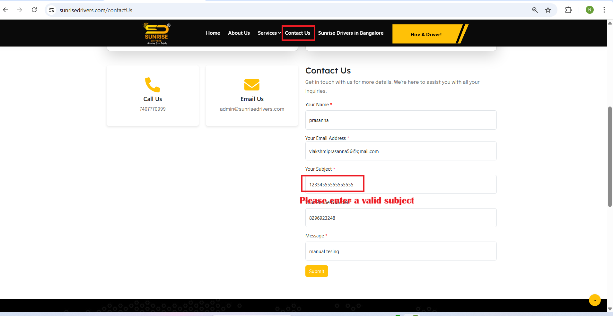
Task: Click the yellow phone Call Us icon
Action: click(153, 85)
